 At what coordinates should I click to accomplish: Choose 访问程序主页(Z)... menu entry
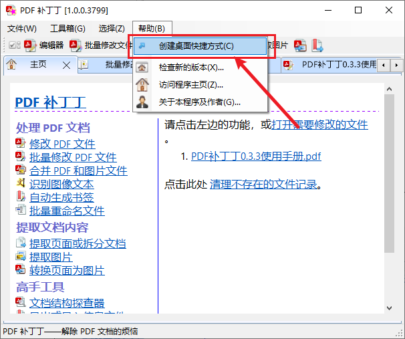(200, 84)
